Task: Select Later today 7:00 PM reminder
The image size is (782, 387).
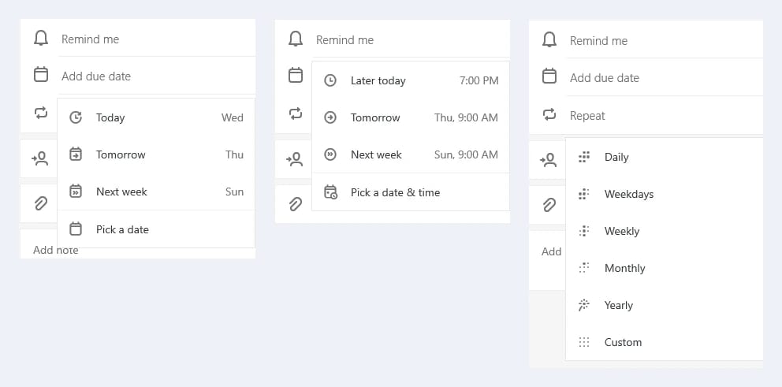Action: pos(411,80)
